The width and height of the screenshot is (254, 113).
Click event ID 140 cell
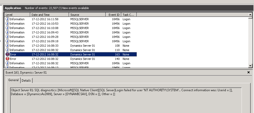tap(117, 59)
